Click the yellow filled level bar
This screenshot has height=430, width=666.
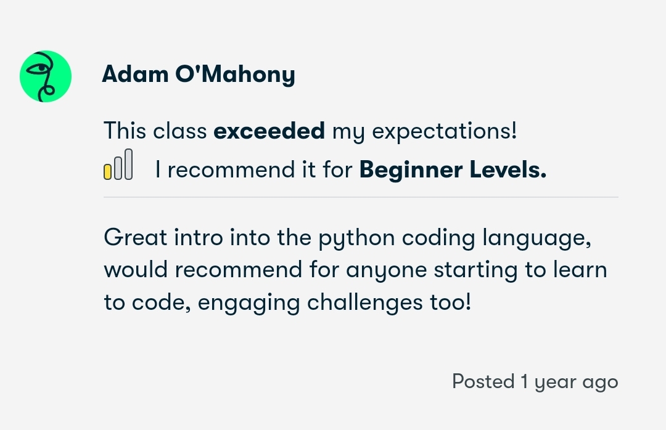pyautogui.click(x=107, y=171)
